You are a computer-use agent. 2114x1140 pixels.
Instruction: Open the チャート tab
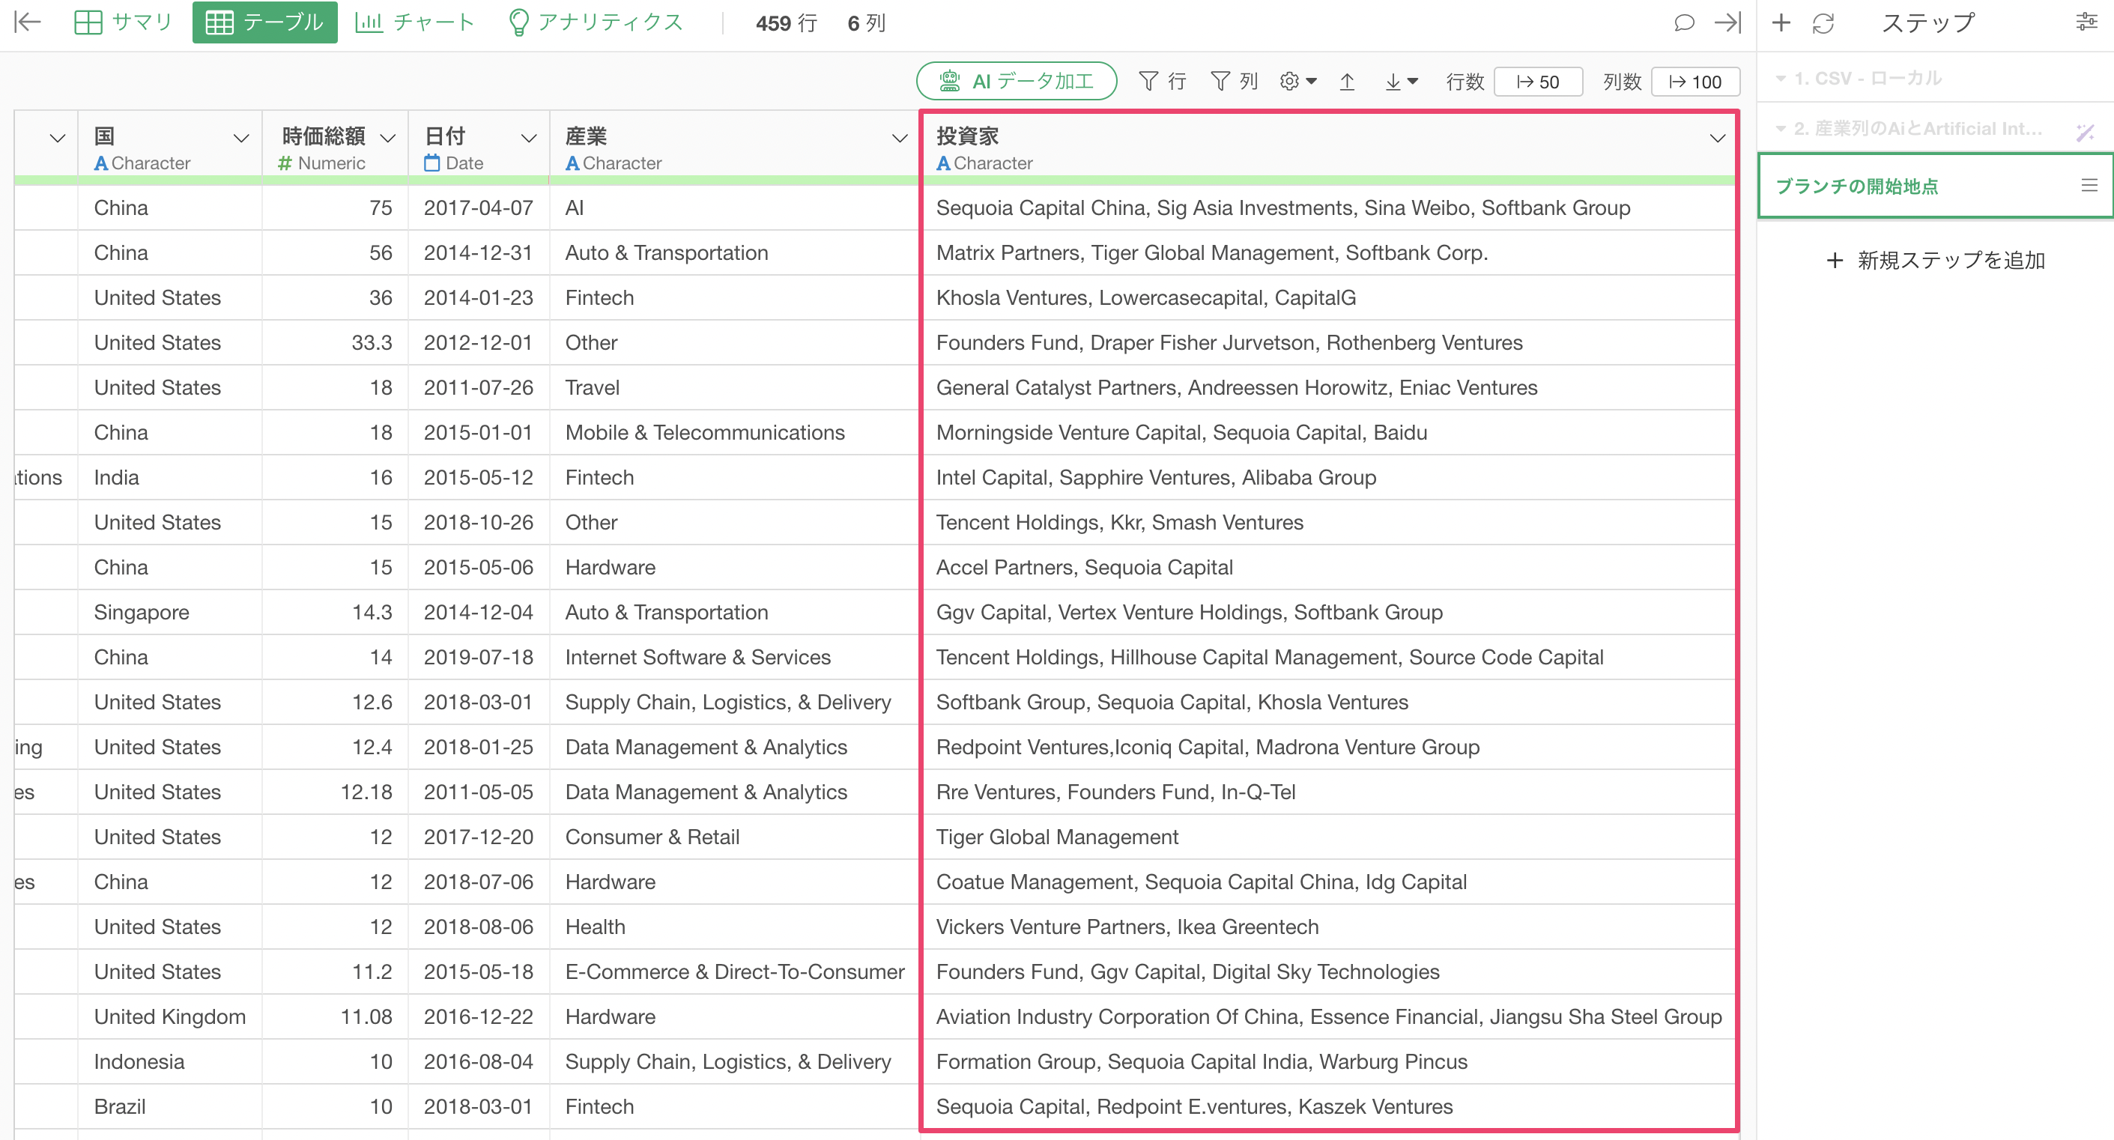click(x=414, y=22)
